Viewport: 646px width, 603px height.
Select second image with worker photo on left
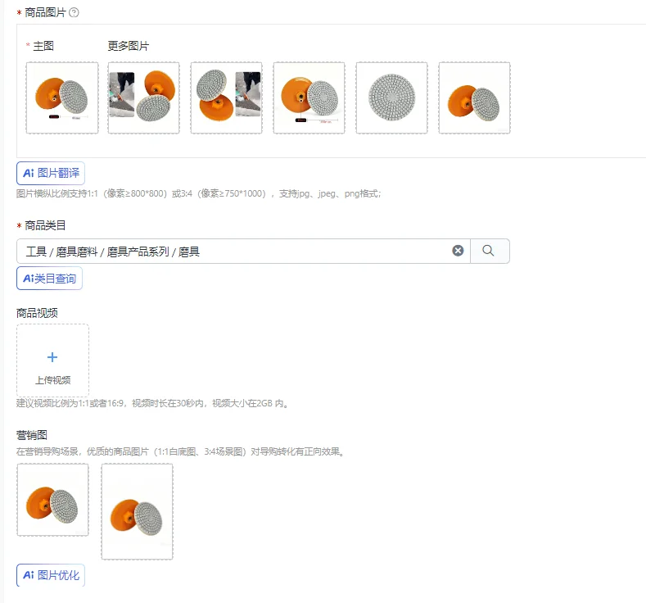(x=144, y=98)
